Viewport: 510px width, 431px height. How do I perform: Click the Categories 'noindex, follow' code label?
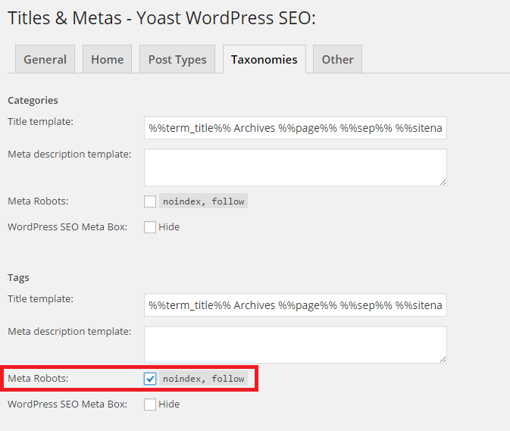tap(203, 201)
